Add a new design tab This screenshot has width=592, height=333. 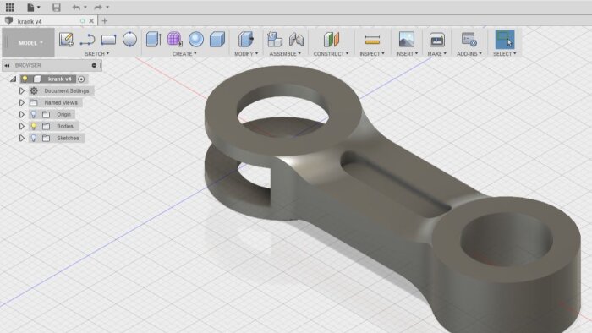click(x=105, y=21)
